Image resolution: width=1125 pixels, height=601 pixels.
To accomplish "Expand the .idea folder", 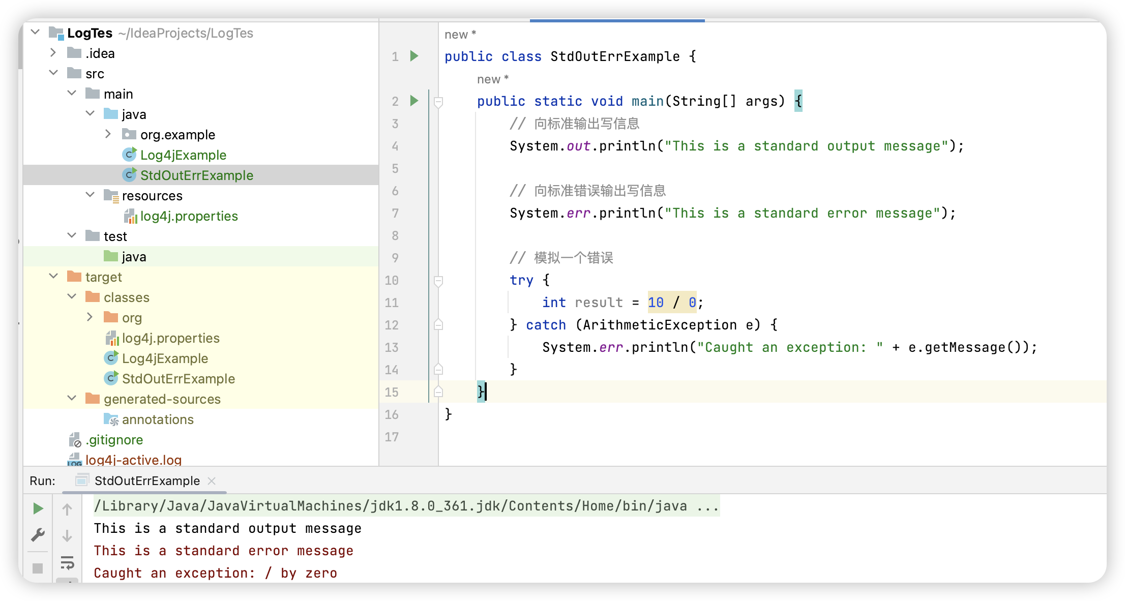I will click(53, 53).
